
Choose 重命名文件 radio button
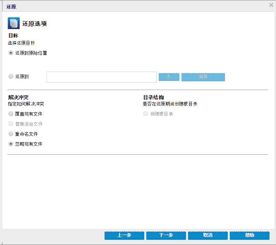click(x=11, y=134)
